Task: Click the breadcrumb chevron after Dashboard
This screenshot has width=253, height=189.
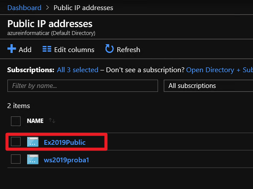Action: pos(47,7)
